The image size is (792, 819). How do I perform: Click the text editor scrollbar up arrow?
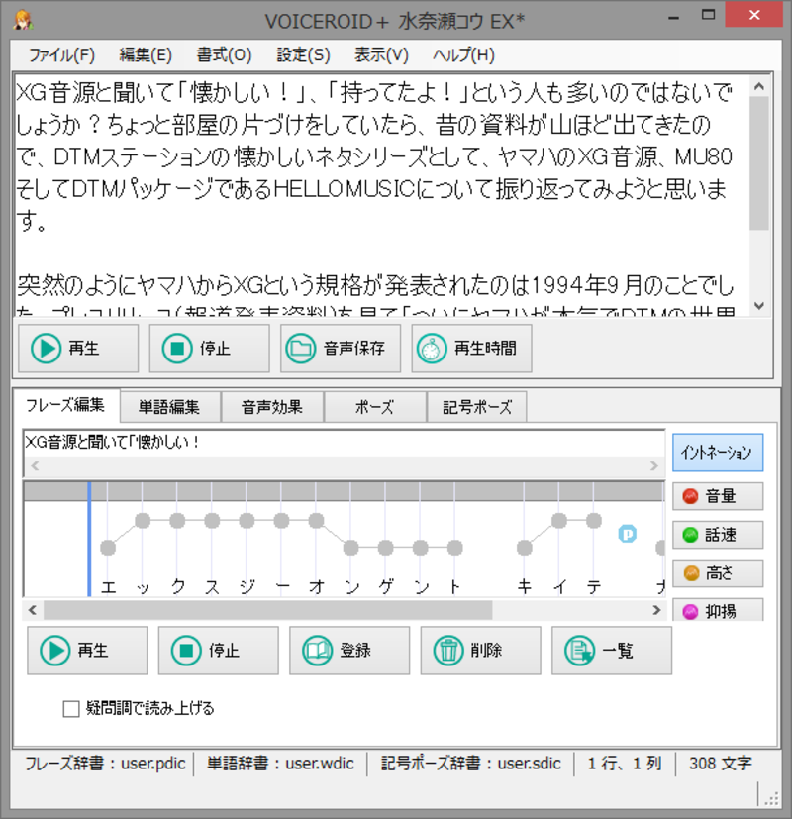(x=759, y=86)
